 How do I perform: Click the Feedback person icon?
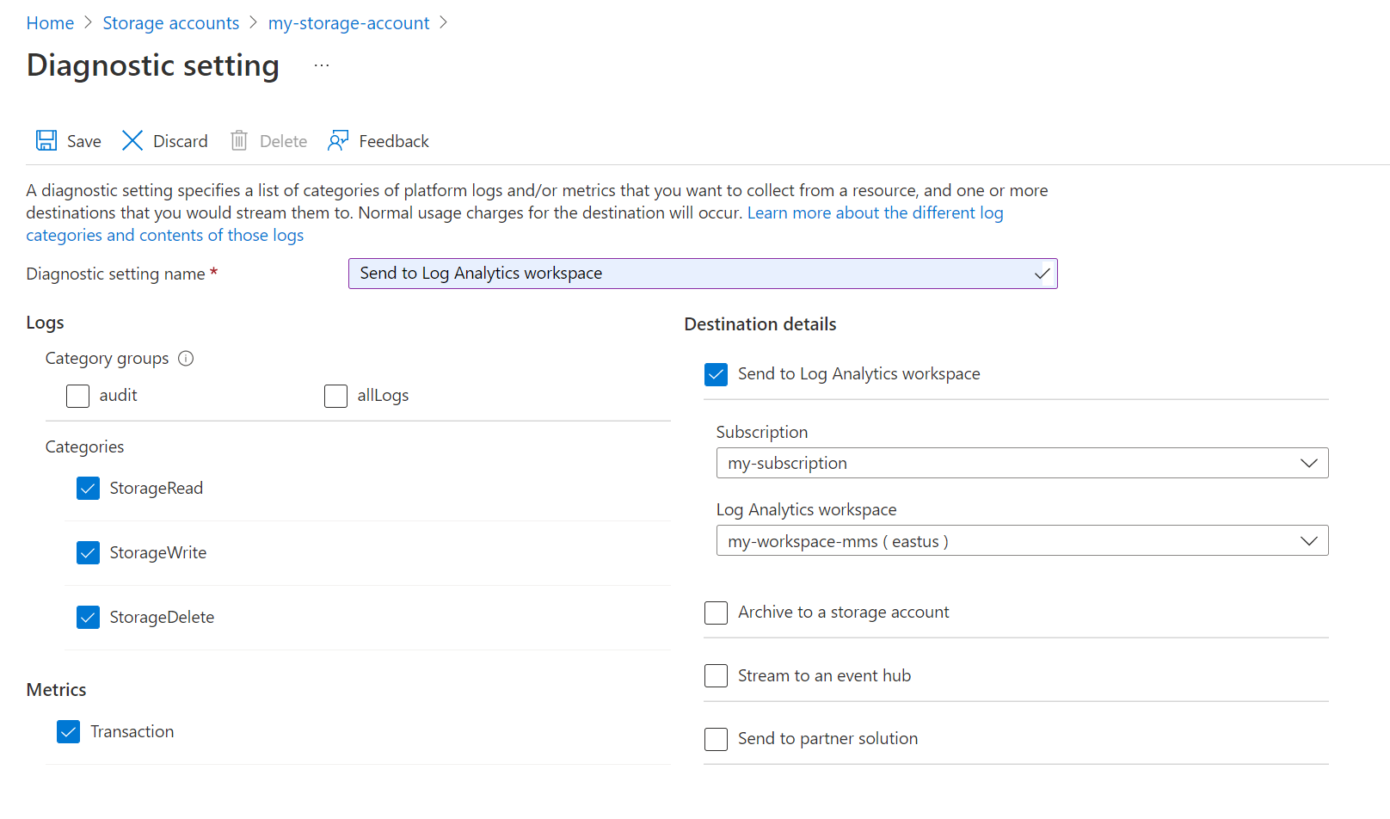pyautogui.click(x=338, y=141)
